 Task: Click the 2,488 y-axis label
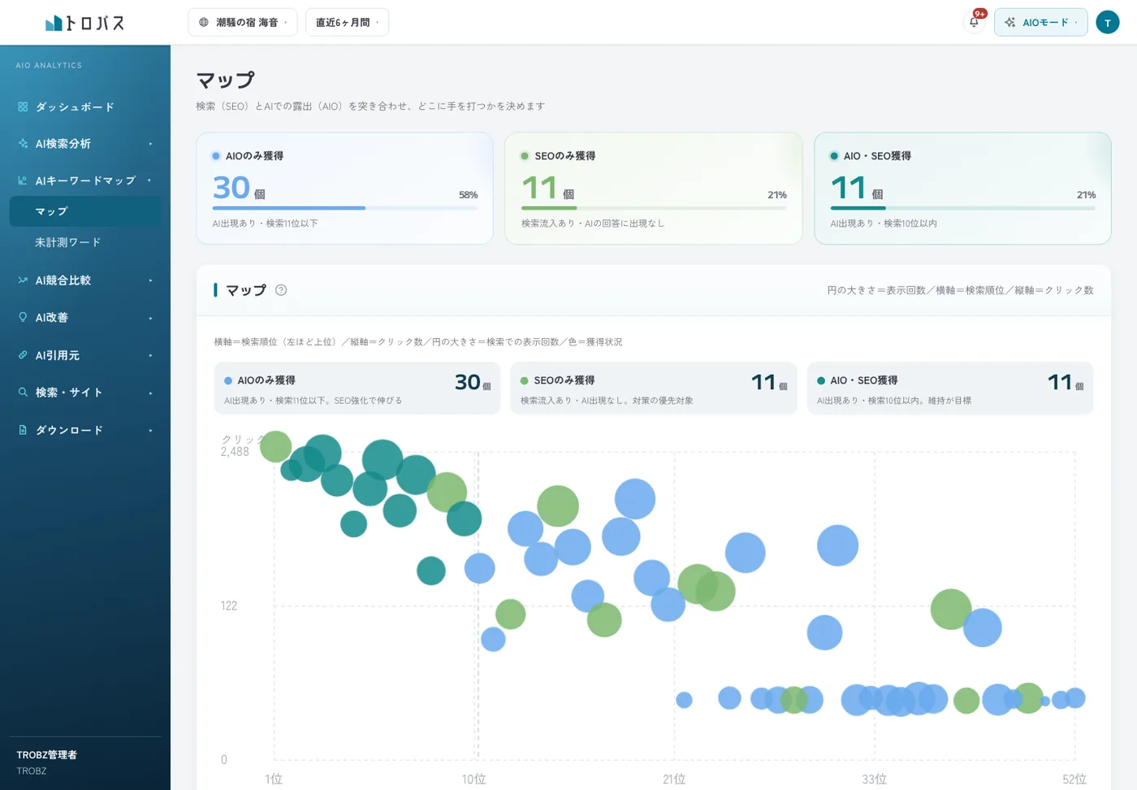(x=235, y=452)
